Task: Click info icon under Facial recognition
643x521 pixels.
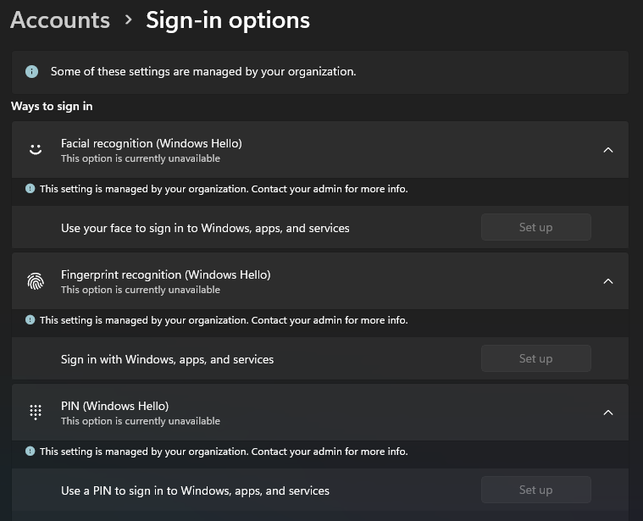Action: click(x=30, y=189)
